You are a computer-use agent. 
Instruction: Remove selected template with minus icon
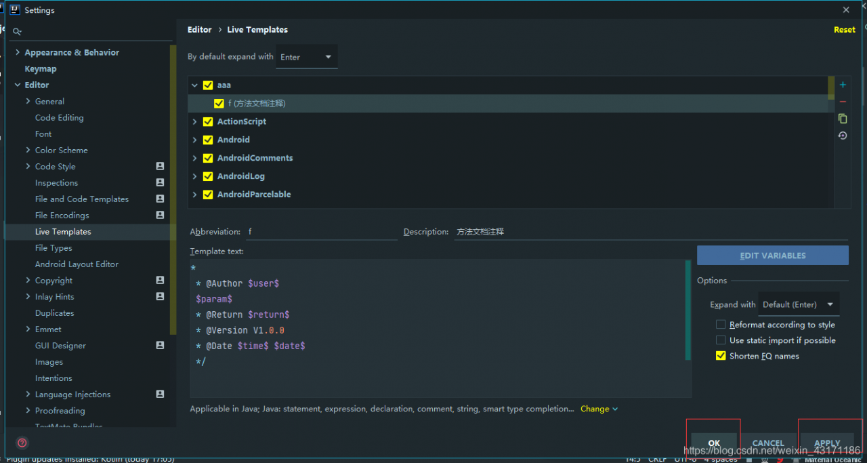[843, 102]
